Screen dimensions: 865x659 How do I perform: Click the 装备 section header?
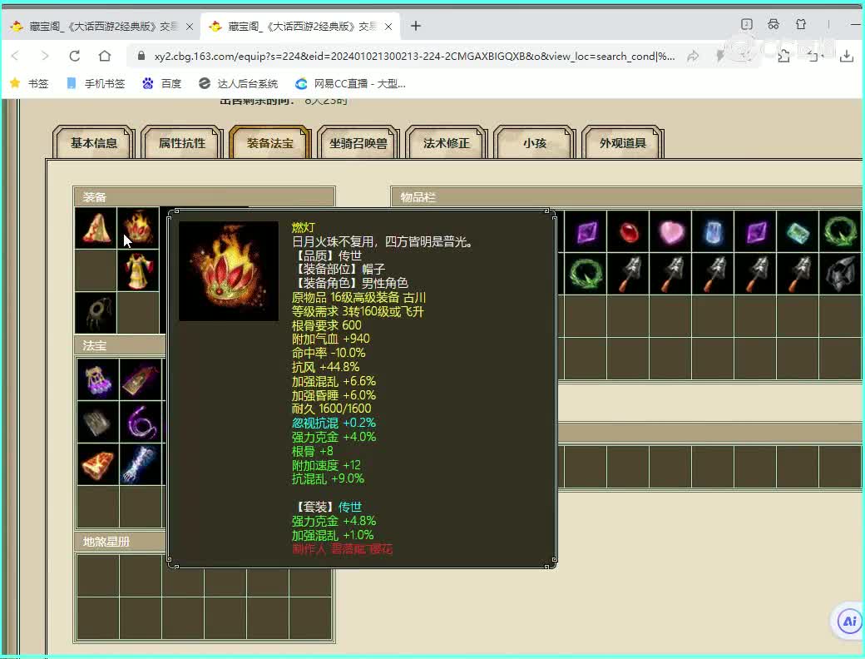point(204,197)
